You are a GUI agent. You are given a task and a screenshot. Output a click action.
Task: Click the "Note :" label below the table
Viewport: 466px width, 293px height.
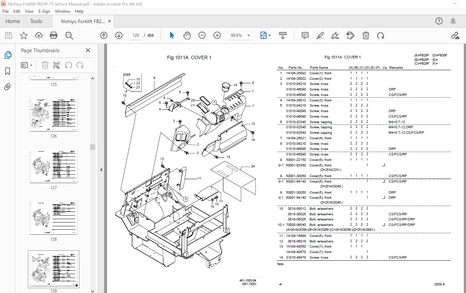pyautogui.click(x=281, y=264)
